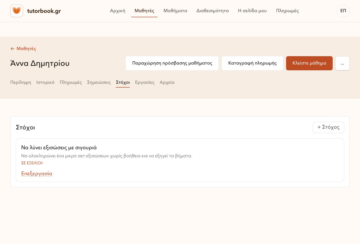Click the Άννα Δημητρίου student name heading

40,63
